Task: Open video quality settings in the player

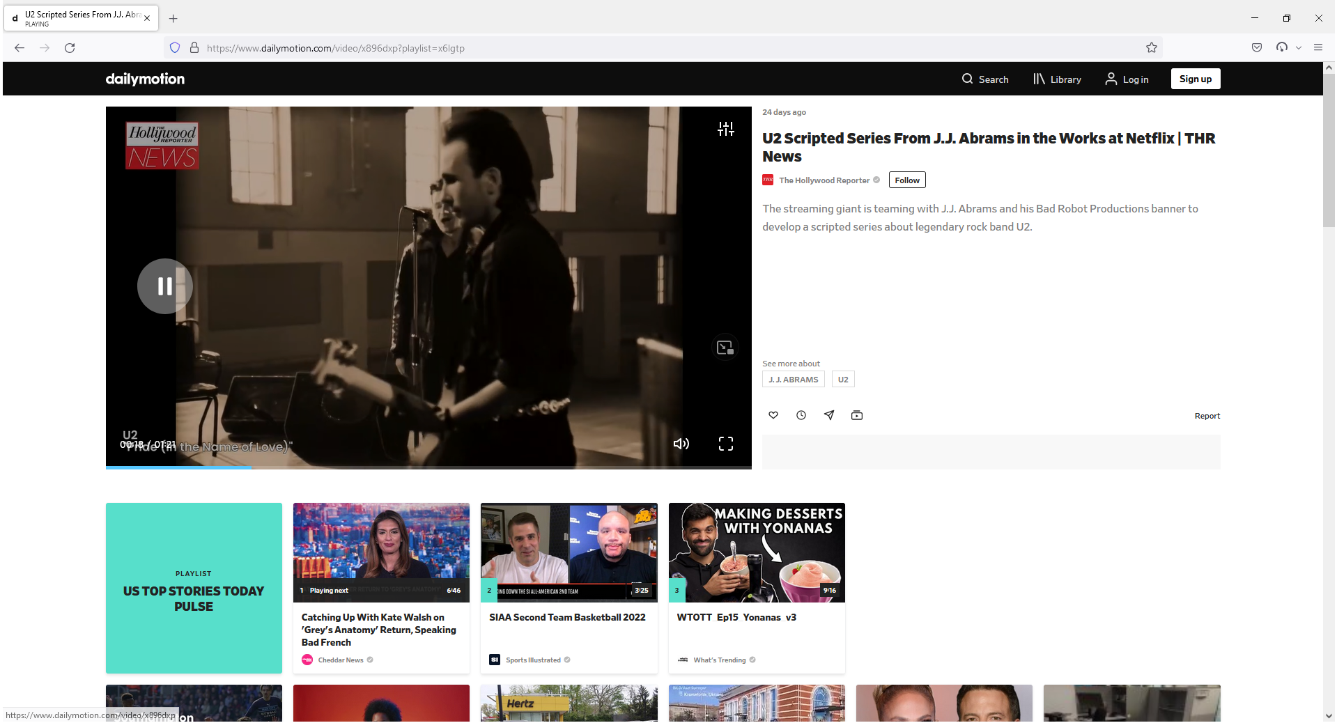Action: point(725,129)
